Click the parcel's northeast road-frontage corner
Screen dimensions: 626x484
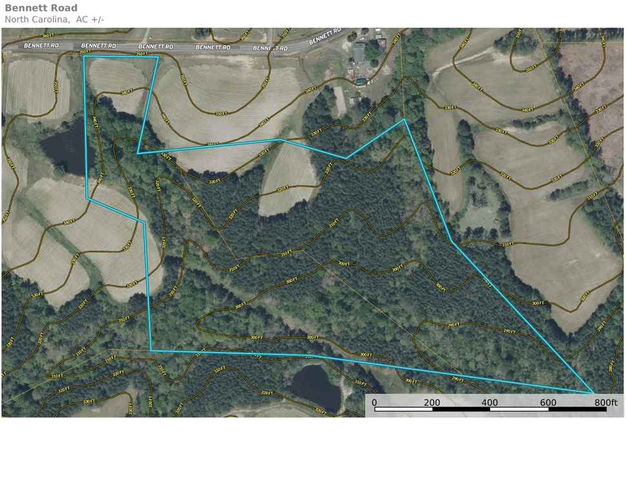coord(158,57)
